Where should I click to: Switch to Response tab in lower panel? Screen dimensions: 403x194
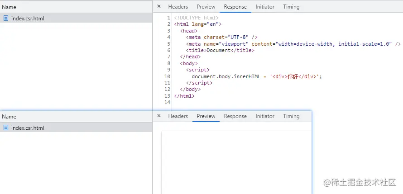click(x=235, y=116)
